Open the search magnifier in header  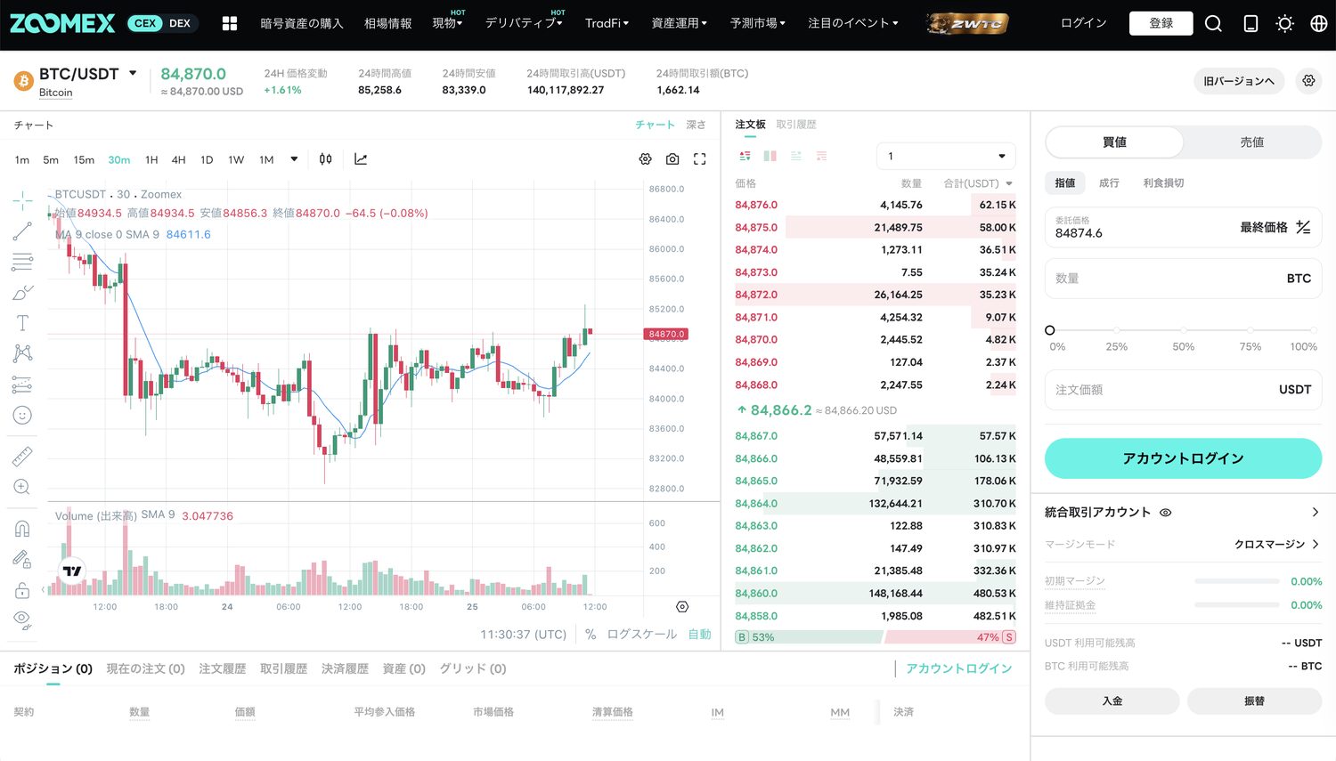click(x=1213, y=24)
